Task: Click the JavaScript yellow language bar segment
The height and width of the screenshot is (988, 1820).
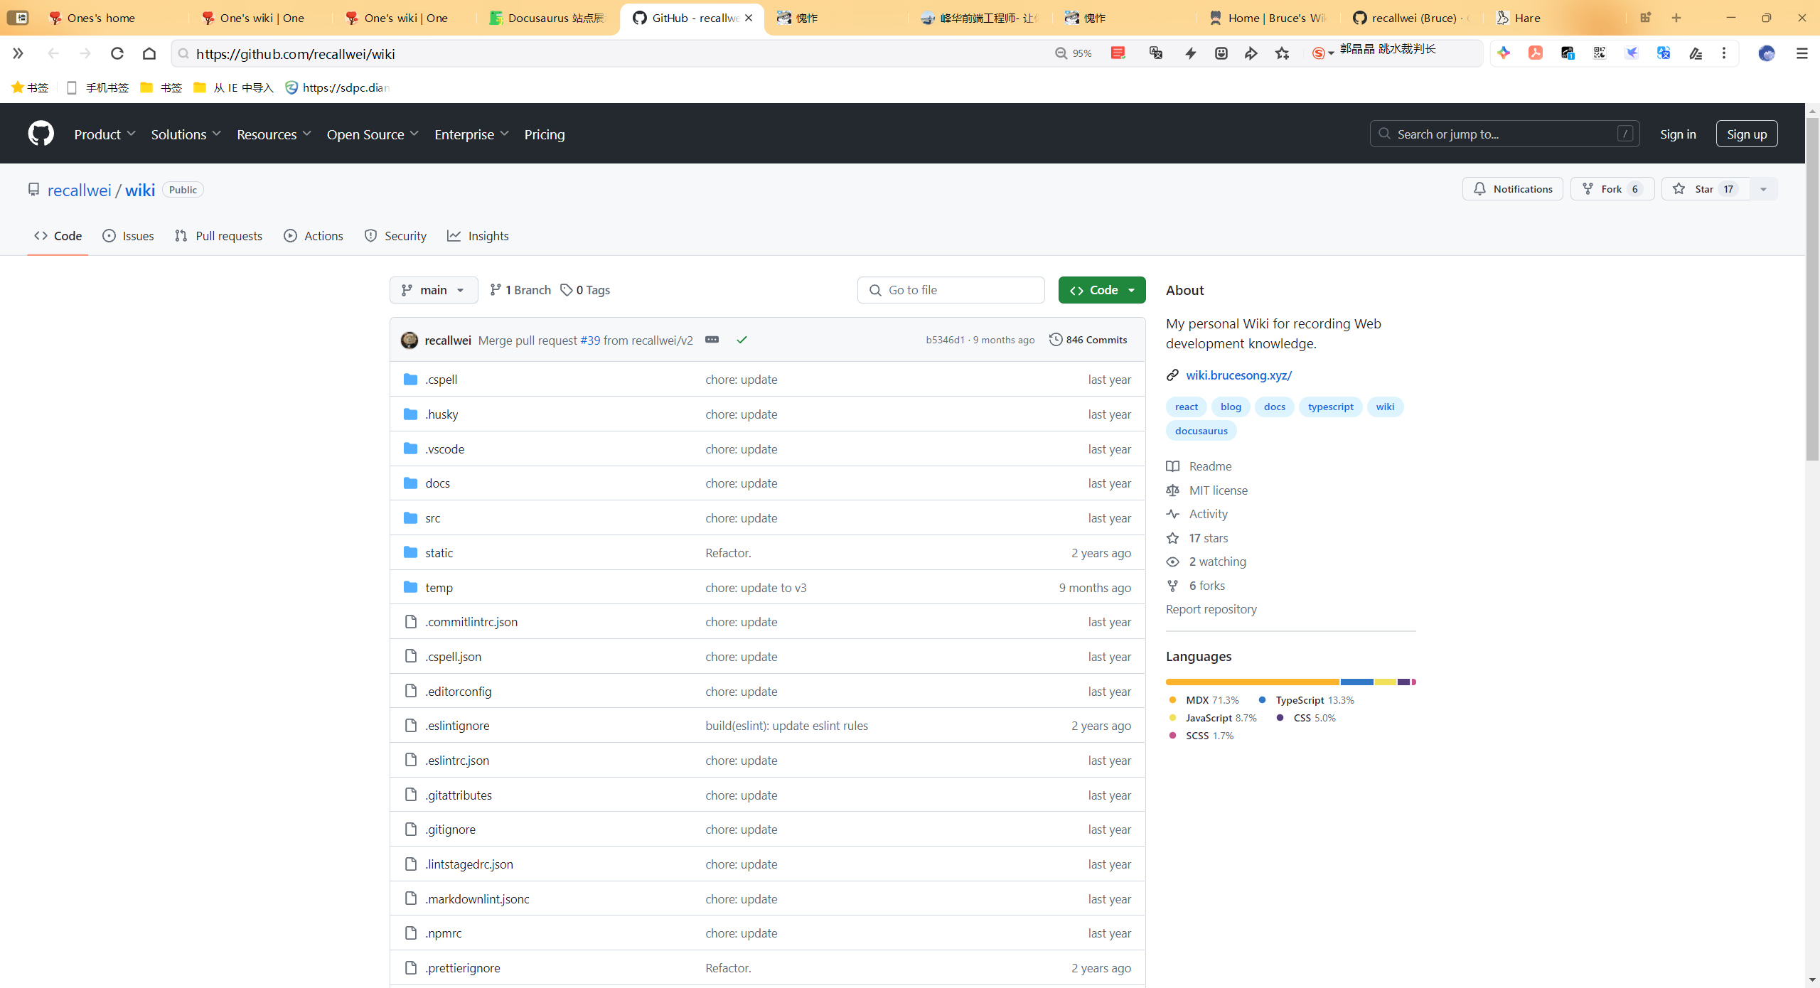Action: coord(1385,682)
